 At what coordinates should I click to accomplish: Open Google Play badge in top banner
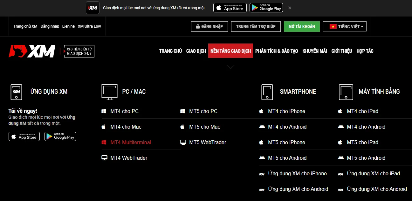[266, 8]
